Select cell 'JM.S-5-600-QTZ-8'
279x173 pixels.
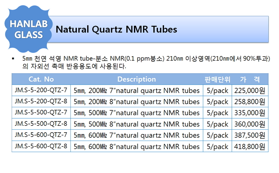[41, 146]
